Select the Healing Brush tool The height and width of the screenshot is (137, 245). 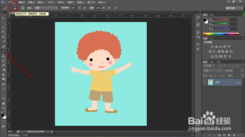point(3,46)
